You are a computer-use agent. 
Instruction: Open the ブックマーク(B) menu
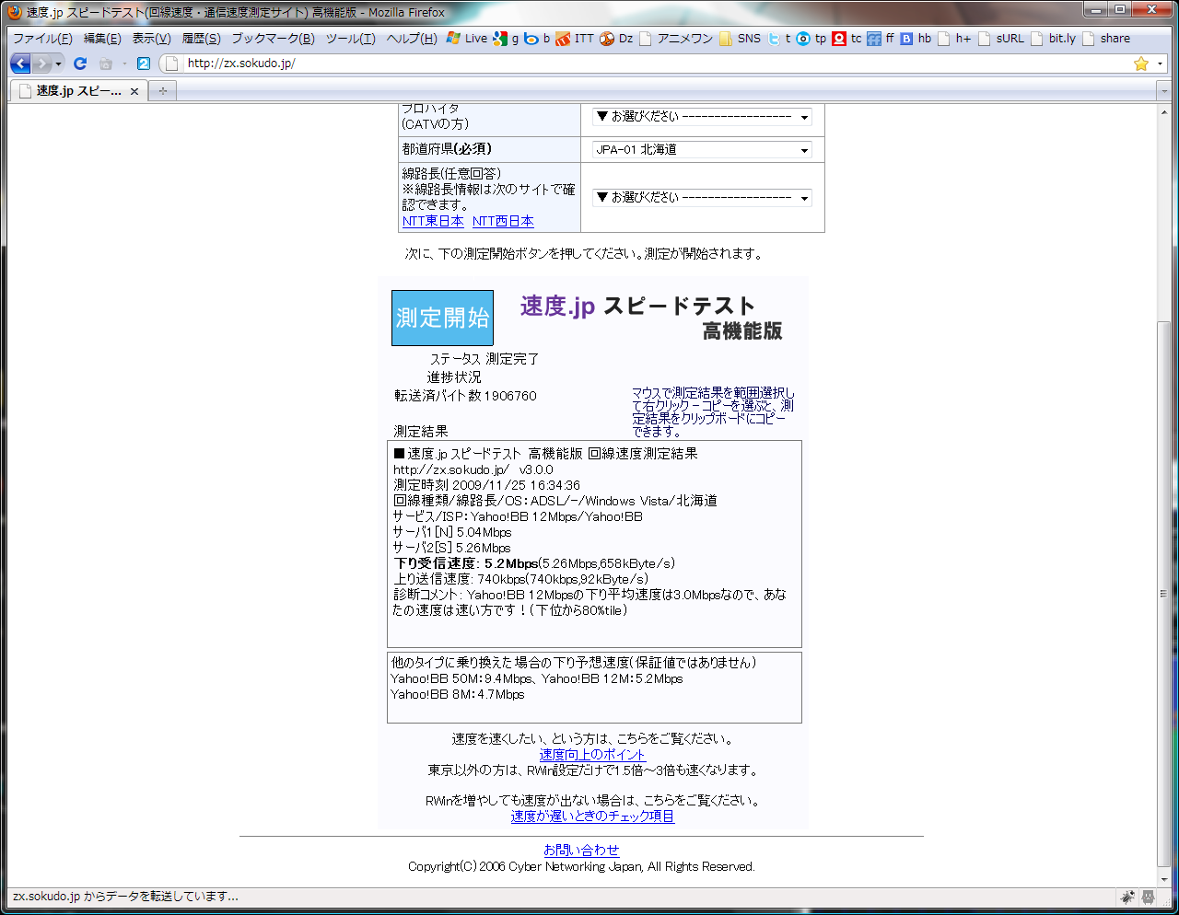point(273,39)
